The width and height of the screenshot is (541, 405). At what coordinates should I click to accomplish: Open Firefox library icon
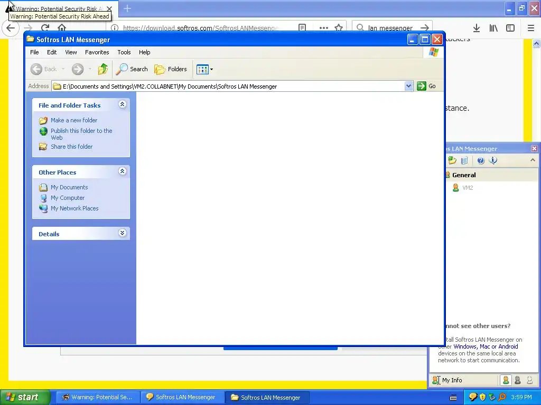[493, 28]
